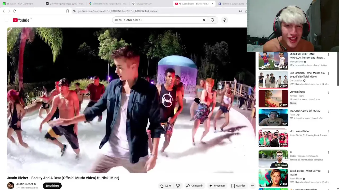
Task: Click the video title Beauty And A Beat
Action: (63, 178)
